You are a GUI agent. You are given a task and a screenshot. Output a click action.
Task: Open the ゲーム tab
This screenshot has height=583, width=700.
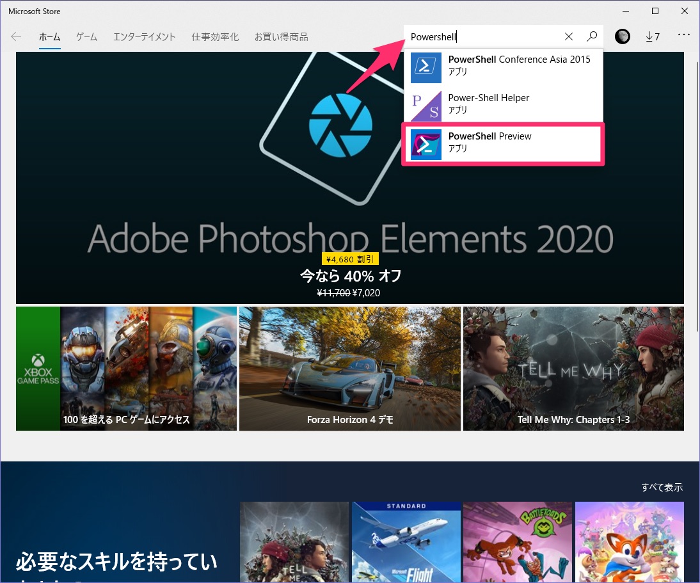[x=86, y=37]
